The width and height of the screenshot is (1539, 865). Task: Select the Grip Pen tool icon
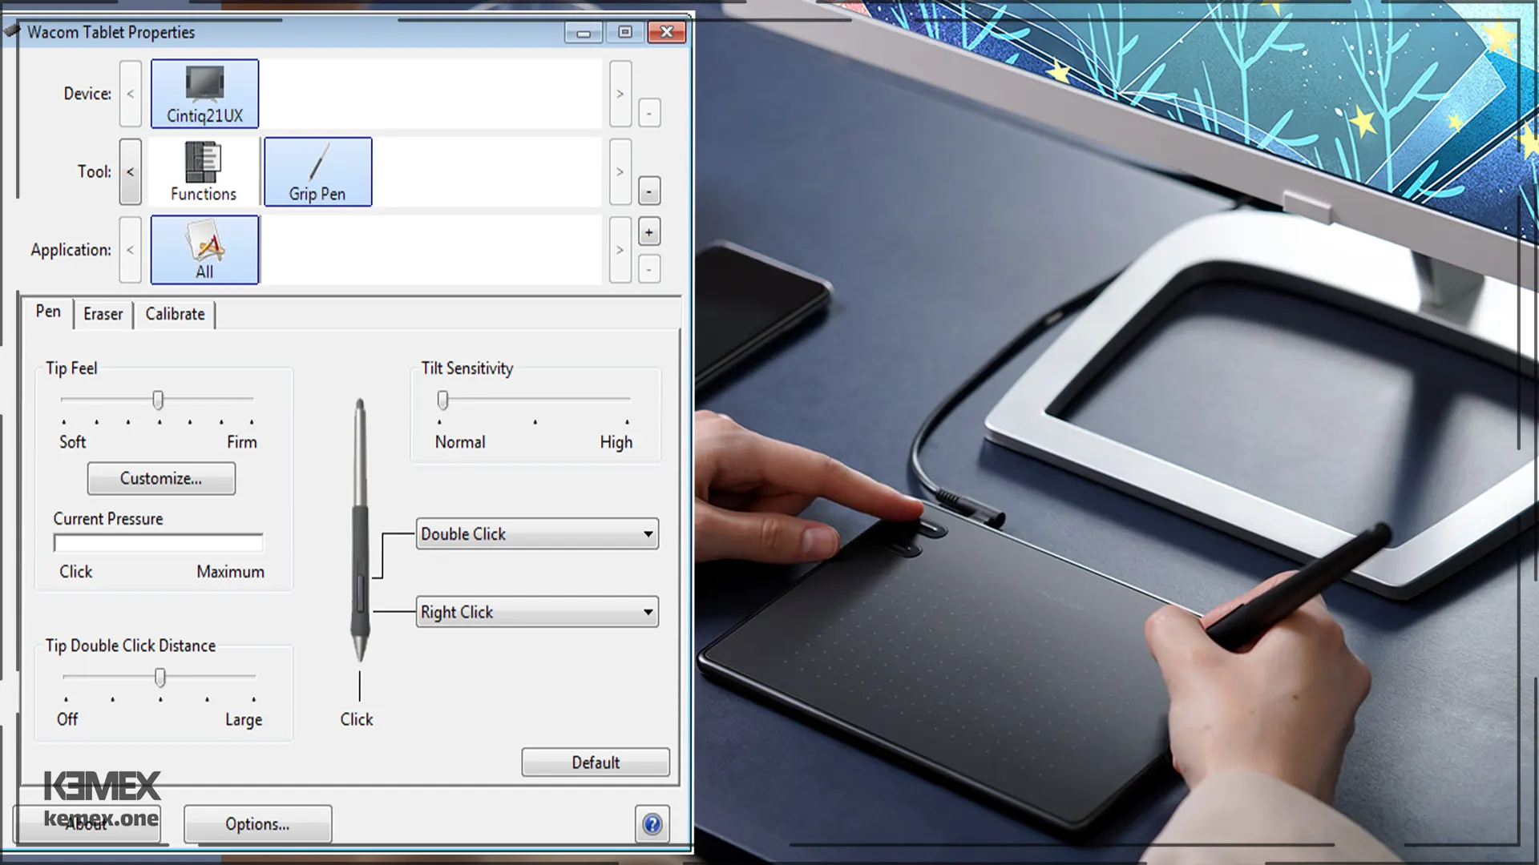click(x=317, y=172)
